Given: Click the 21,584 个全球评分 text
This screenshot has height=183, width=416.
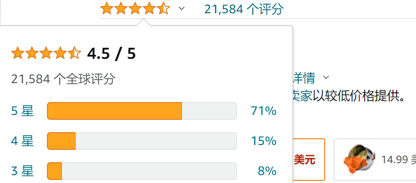Looking at the screenshot, I should [63, 79].
